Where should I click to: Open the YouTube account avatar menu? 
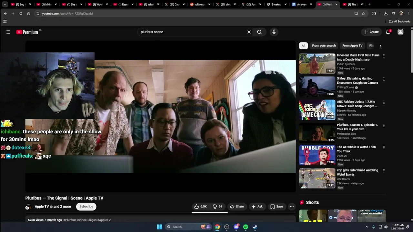400,32
